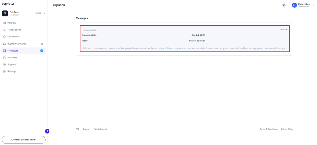Open the Support link in the footer

click(x=87, y=129)
